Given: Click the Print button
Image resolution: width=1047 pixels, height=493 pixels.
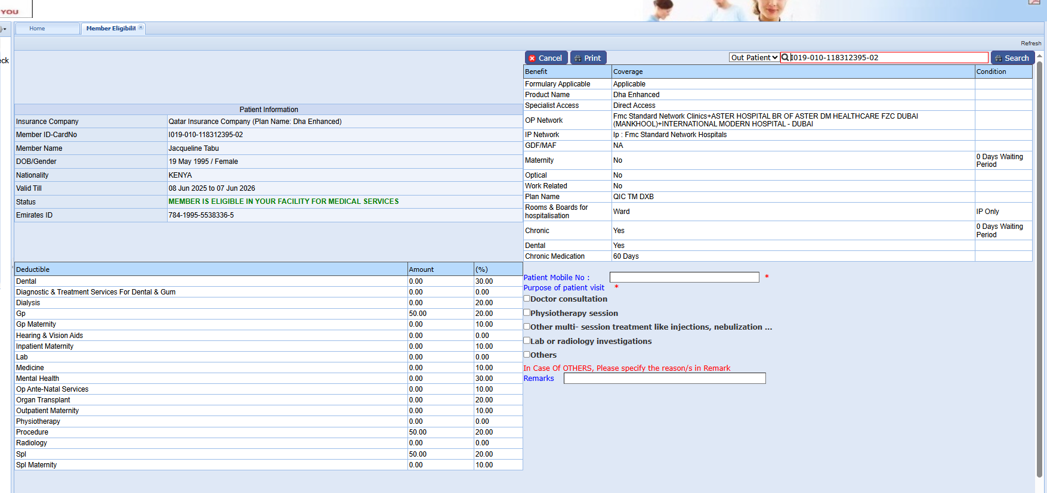Looking at the screenshot, I should (588, 58).
